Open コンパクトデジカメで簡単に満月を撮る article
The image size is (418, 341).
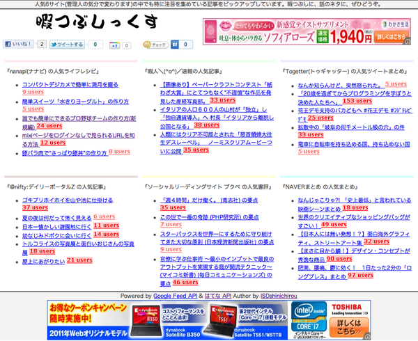pyautogui.click(x=70, y=85)
